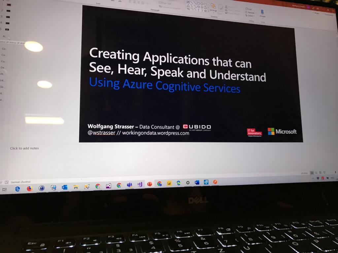Click the Dictate microphone icon
Image resolution: width=338 pixels, height=253 pixels.
click(x=262, y=13)
